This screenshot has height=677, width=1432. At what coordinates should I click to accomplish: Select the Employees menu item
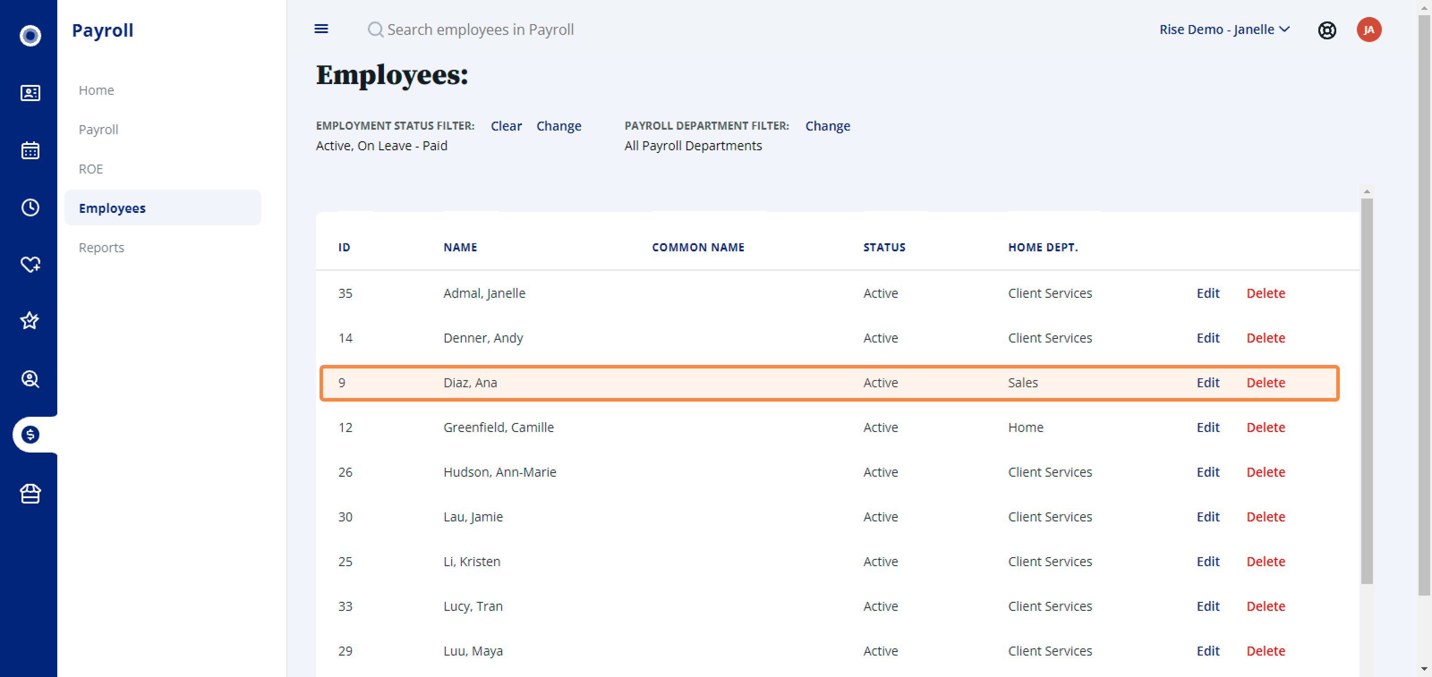[163, 208]
